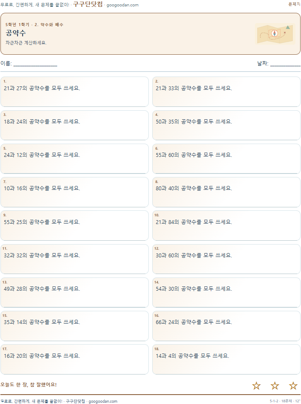Open googoodan.com link in top header

coord(122,5)
